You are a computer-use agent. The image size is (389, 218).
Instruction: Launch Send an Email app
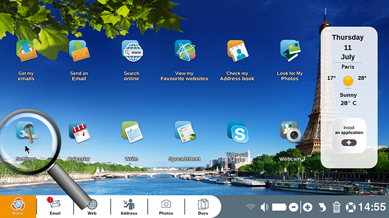click(79, 51)
